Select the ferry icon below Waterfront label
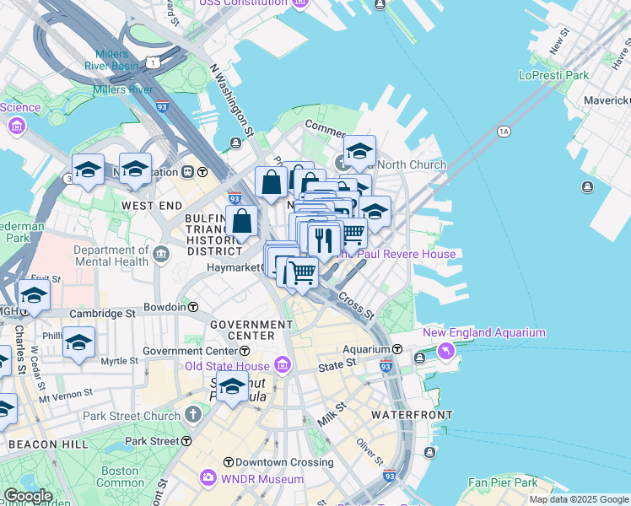 click(429, 453)
